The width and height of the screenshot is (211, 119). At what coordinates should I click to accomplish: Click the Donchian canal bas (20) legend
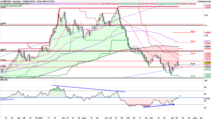click(130, 4)
